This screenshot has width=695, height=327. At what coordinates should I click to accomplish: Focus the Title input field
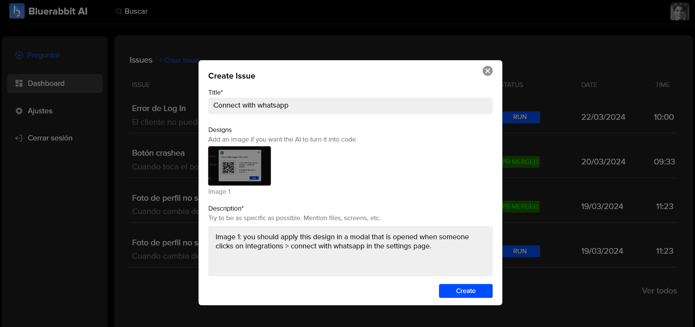350,106
